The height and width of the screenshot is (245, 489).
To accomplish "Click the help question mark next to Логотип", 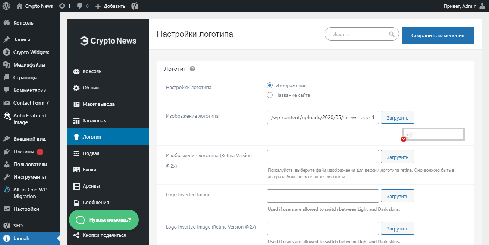I will pyautogui.click(x=192, y=69).
